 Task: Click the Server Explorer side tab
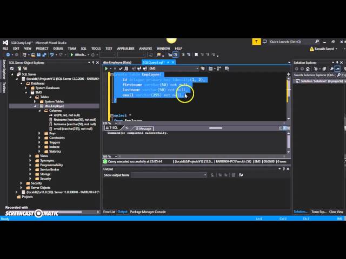point(4,69)
